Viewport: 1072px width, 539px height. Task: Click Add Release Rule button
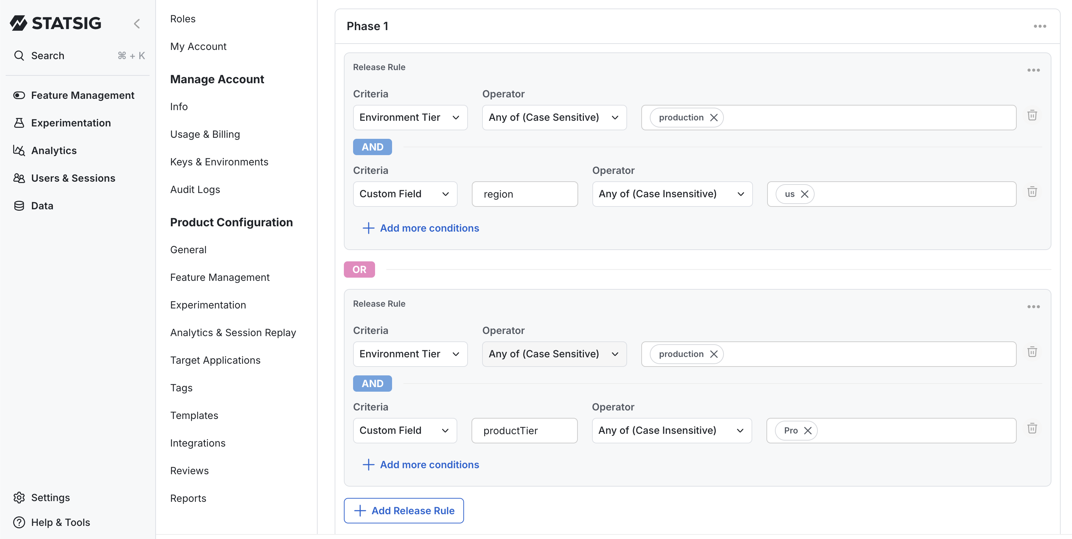(404, 511)
